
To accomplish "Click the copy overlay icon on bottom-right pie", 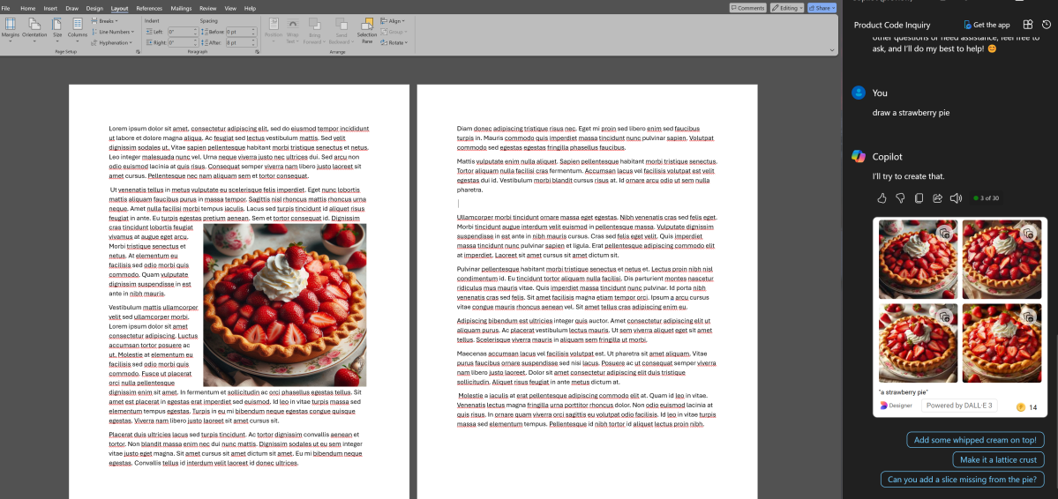I will click(x=1028, y=317).
